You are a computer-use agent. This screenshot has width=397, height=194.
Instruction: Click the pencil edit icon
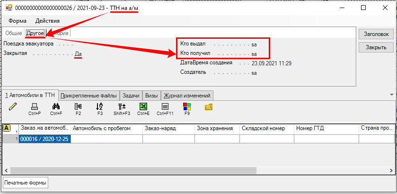pyautogui.click(x=12, y=106)
